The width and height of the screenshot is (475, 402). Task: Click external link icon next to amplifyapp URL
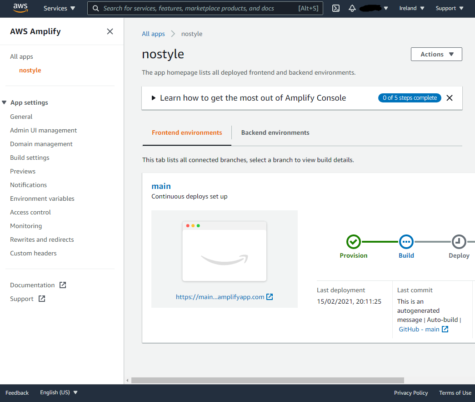(270, 297)
